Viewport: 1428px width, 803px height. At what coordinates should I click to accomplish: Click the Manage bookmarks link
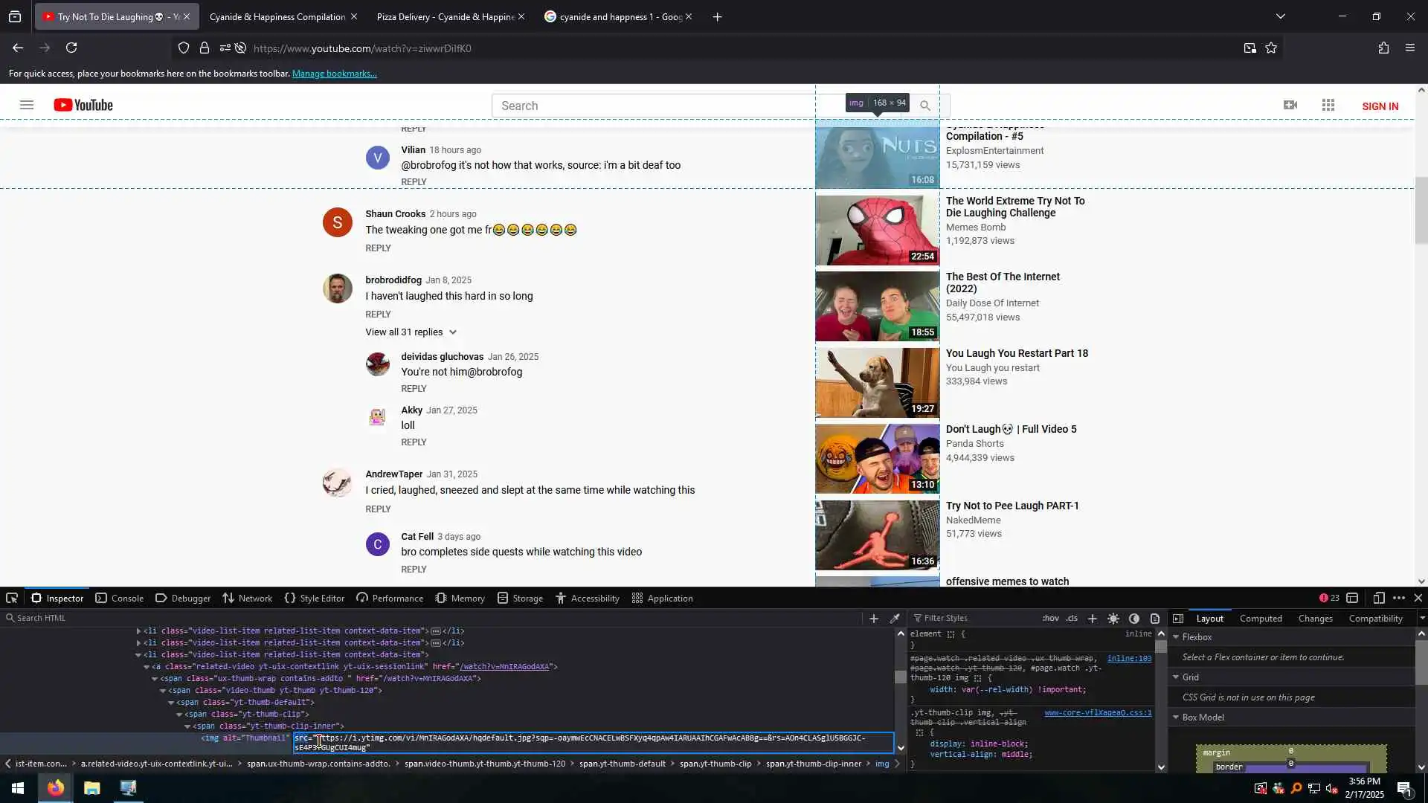334,74
